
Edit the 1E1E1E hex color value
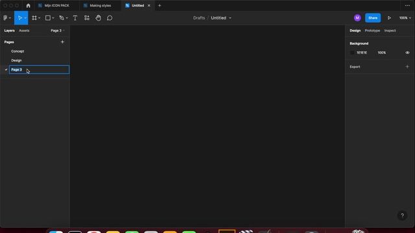click(362, 52)
